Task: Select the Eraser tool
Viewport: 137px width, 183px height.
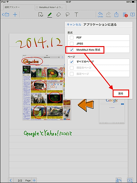Action: click(59, 15)
